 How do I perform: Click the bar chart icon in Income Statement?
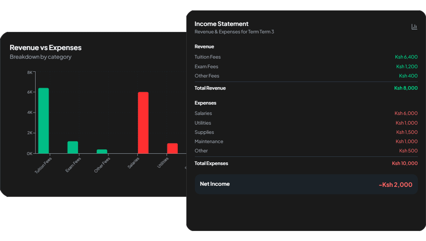coord(414,27)
